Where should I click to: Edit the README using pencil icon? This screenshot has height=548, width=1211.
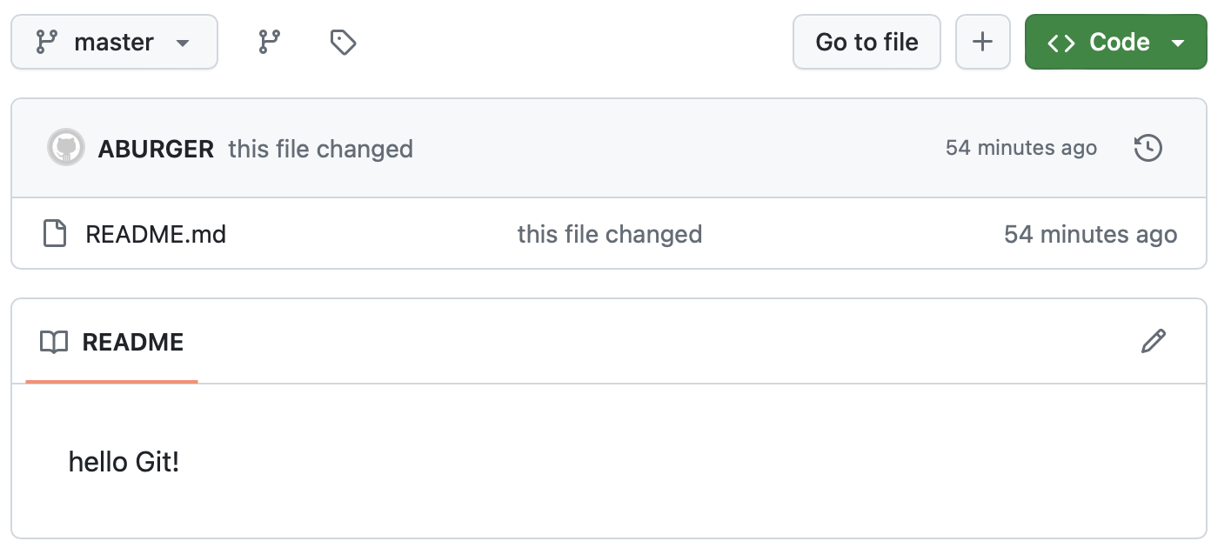(x=1153, y=341)
